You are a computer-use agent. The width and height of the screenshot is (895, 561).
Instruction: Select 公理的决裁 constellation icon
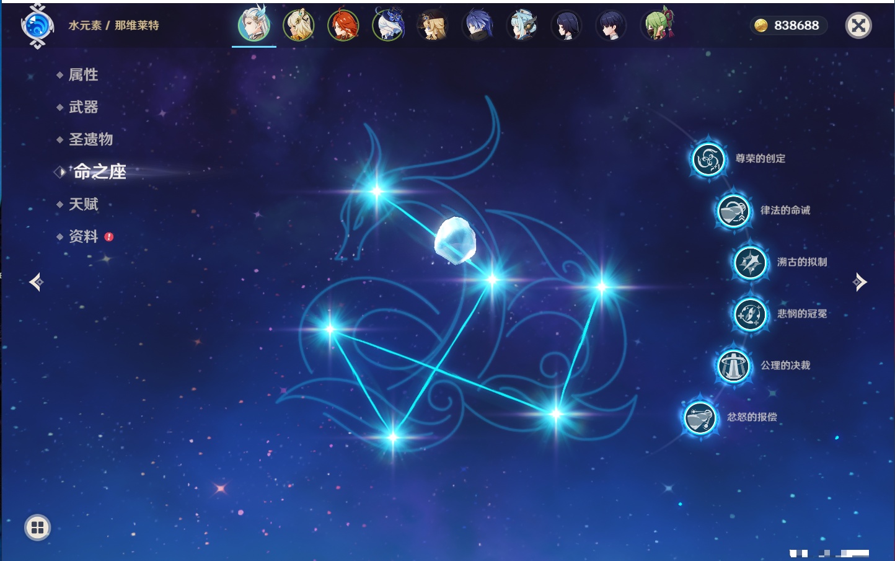tap(733, 366)
